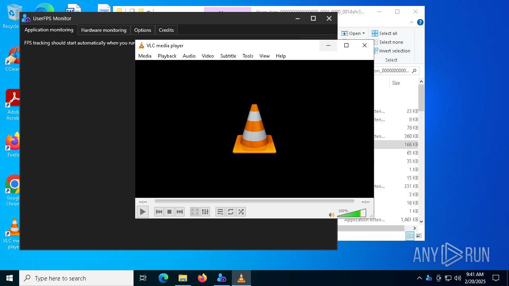Click the VLC volume slider
The height and width of the screenshot is (286, 509).
(x=352, y=214)
